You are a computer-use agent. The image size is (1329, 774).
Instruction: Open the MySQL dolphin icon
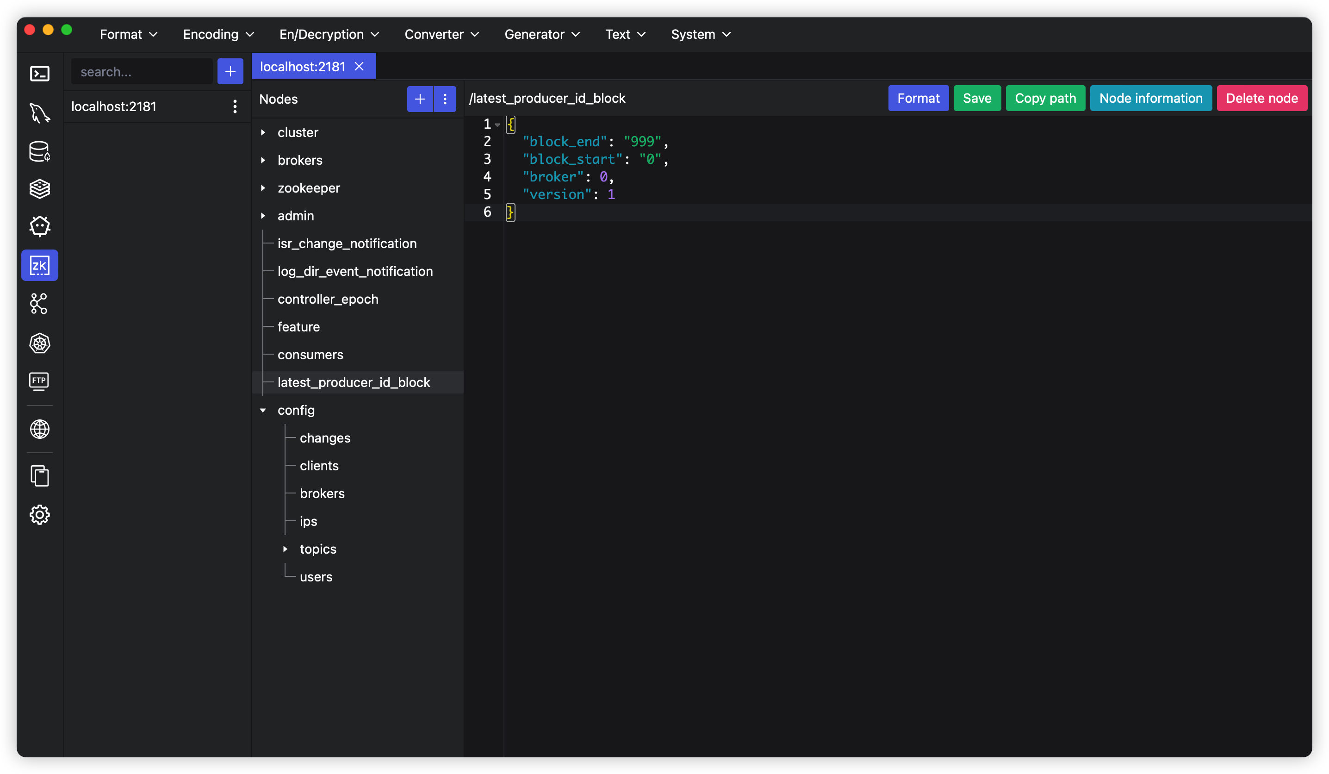[39, 113]
